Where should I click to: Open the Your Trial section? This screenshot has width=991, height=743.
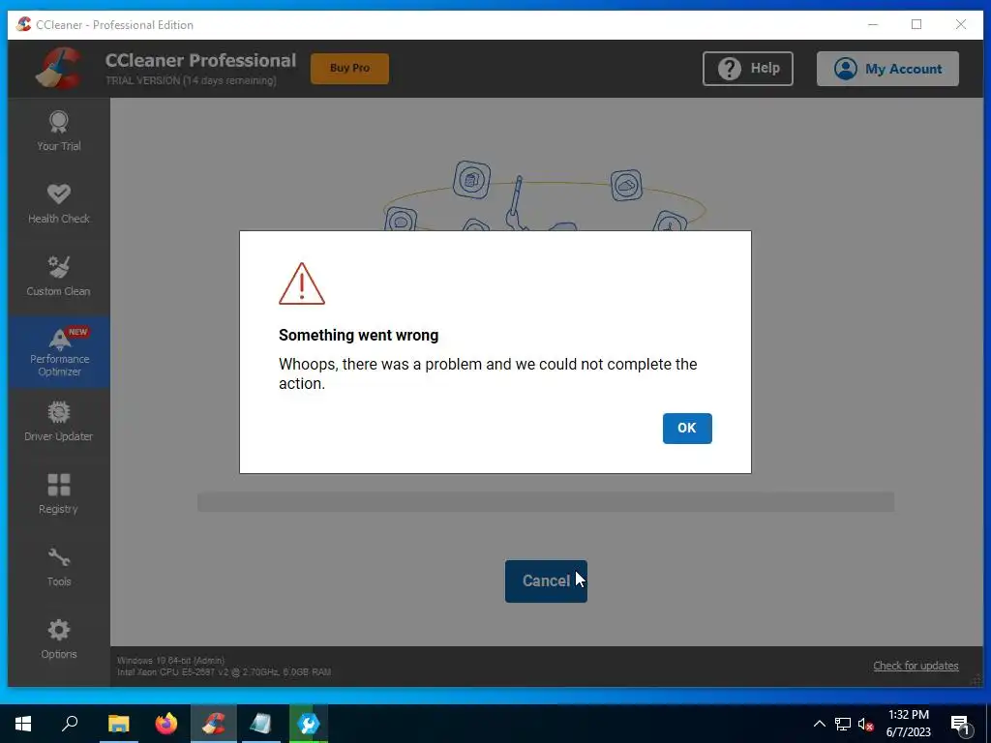pyautogui.click(x=59, y=132)
